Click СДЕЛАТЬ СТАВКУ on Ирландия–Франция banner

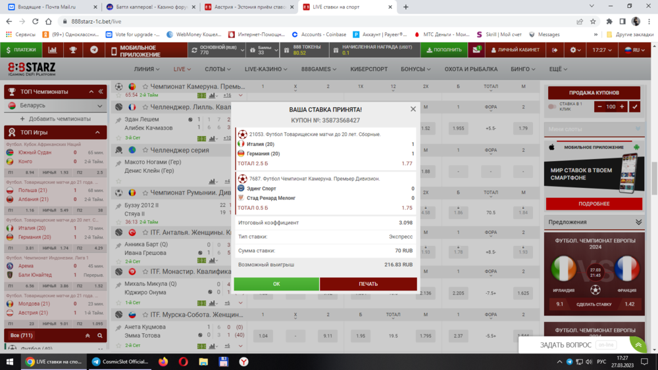[x=594, y=304]
